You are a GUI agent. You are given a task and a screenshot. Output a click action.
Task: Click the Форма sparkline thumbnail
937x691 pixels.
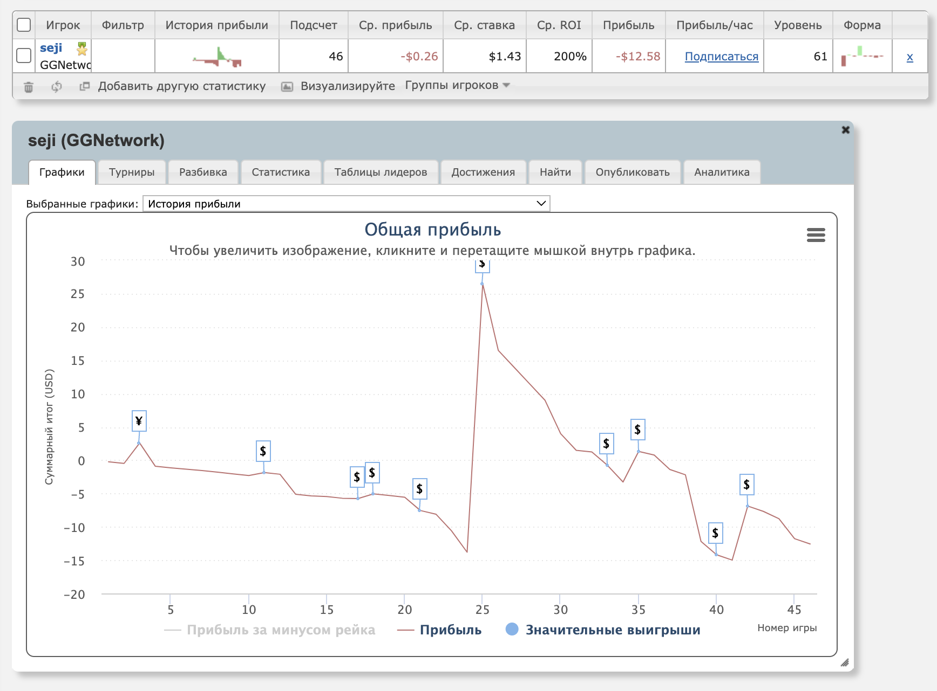(862, 56)
